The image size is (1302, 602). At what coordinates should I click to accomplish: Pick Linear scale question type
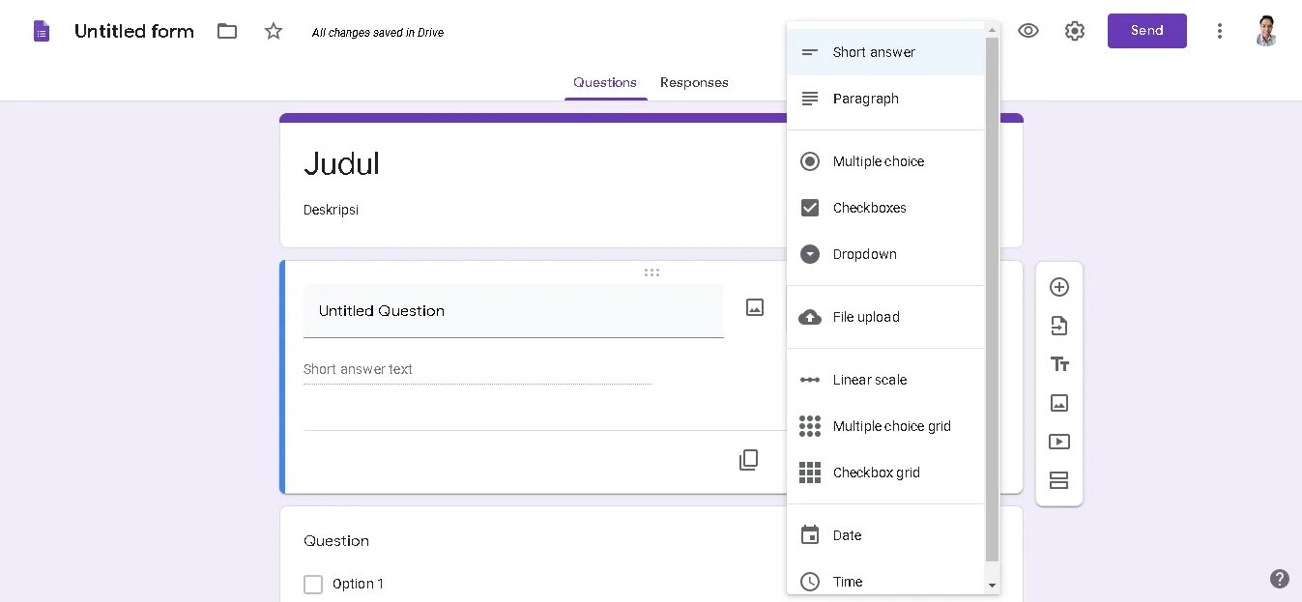tap(869, 380)
